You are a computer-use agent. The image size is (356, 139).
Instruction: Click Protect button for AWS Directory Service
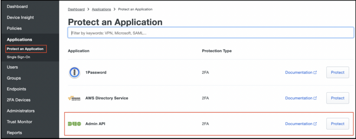338,98
